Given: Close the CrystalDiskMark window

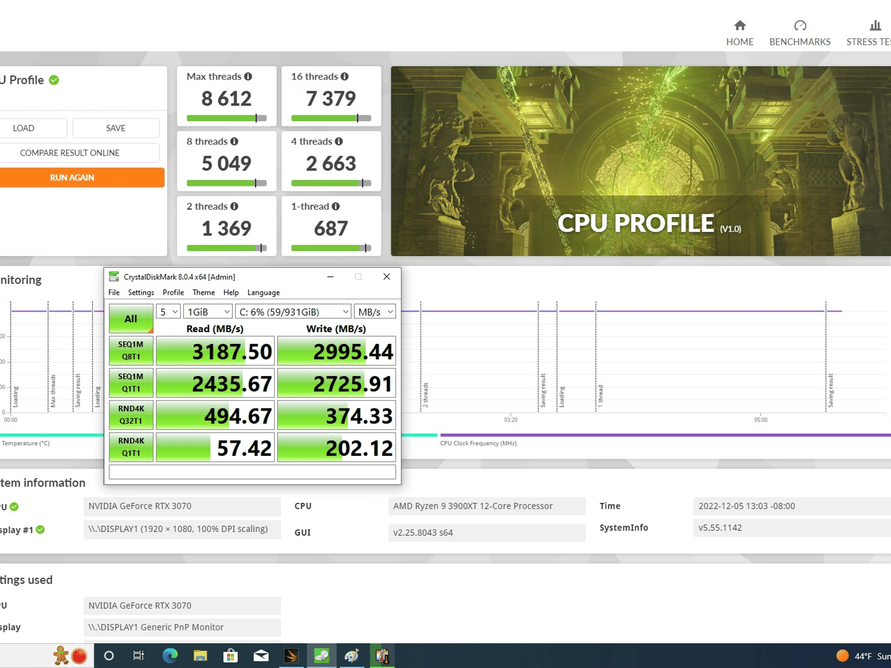Looking at the screenshot, I should tap(386, 277).
